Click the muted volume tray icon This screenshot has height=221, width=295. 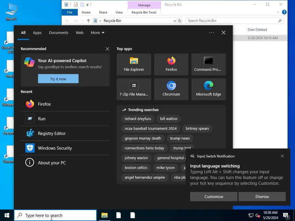[258, 216]
